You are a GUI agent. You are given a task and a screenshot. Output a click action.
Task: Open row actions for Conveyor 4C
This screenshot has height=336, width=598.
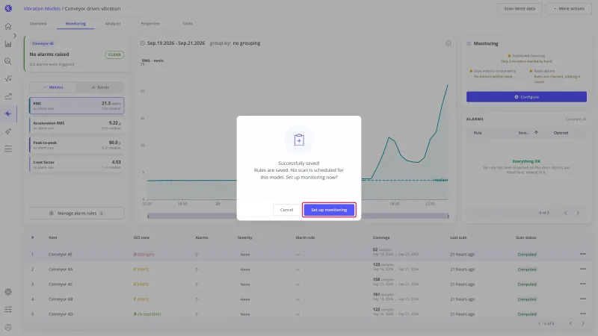click(x=582, y=284)
